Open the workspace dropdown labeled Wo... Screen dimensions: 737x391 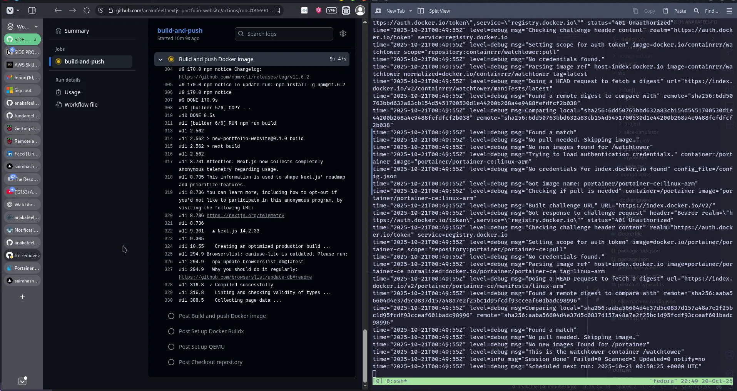tap(23, 27)
